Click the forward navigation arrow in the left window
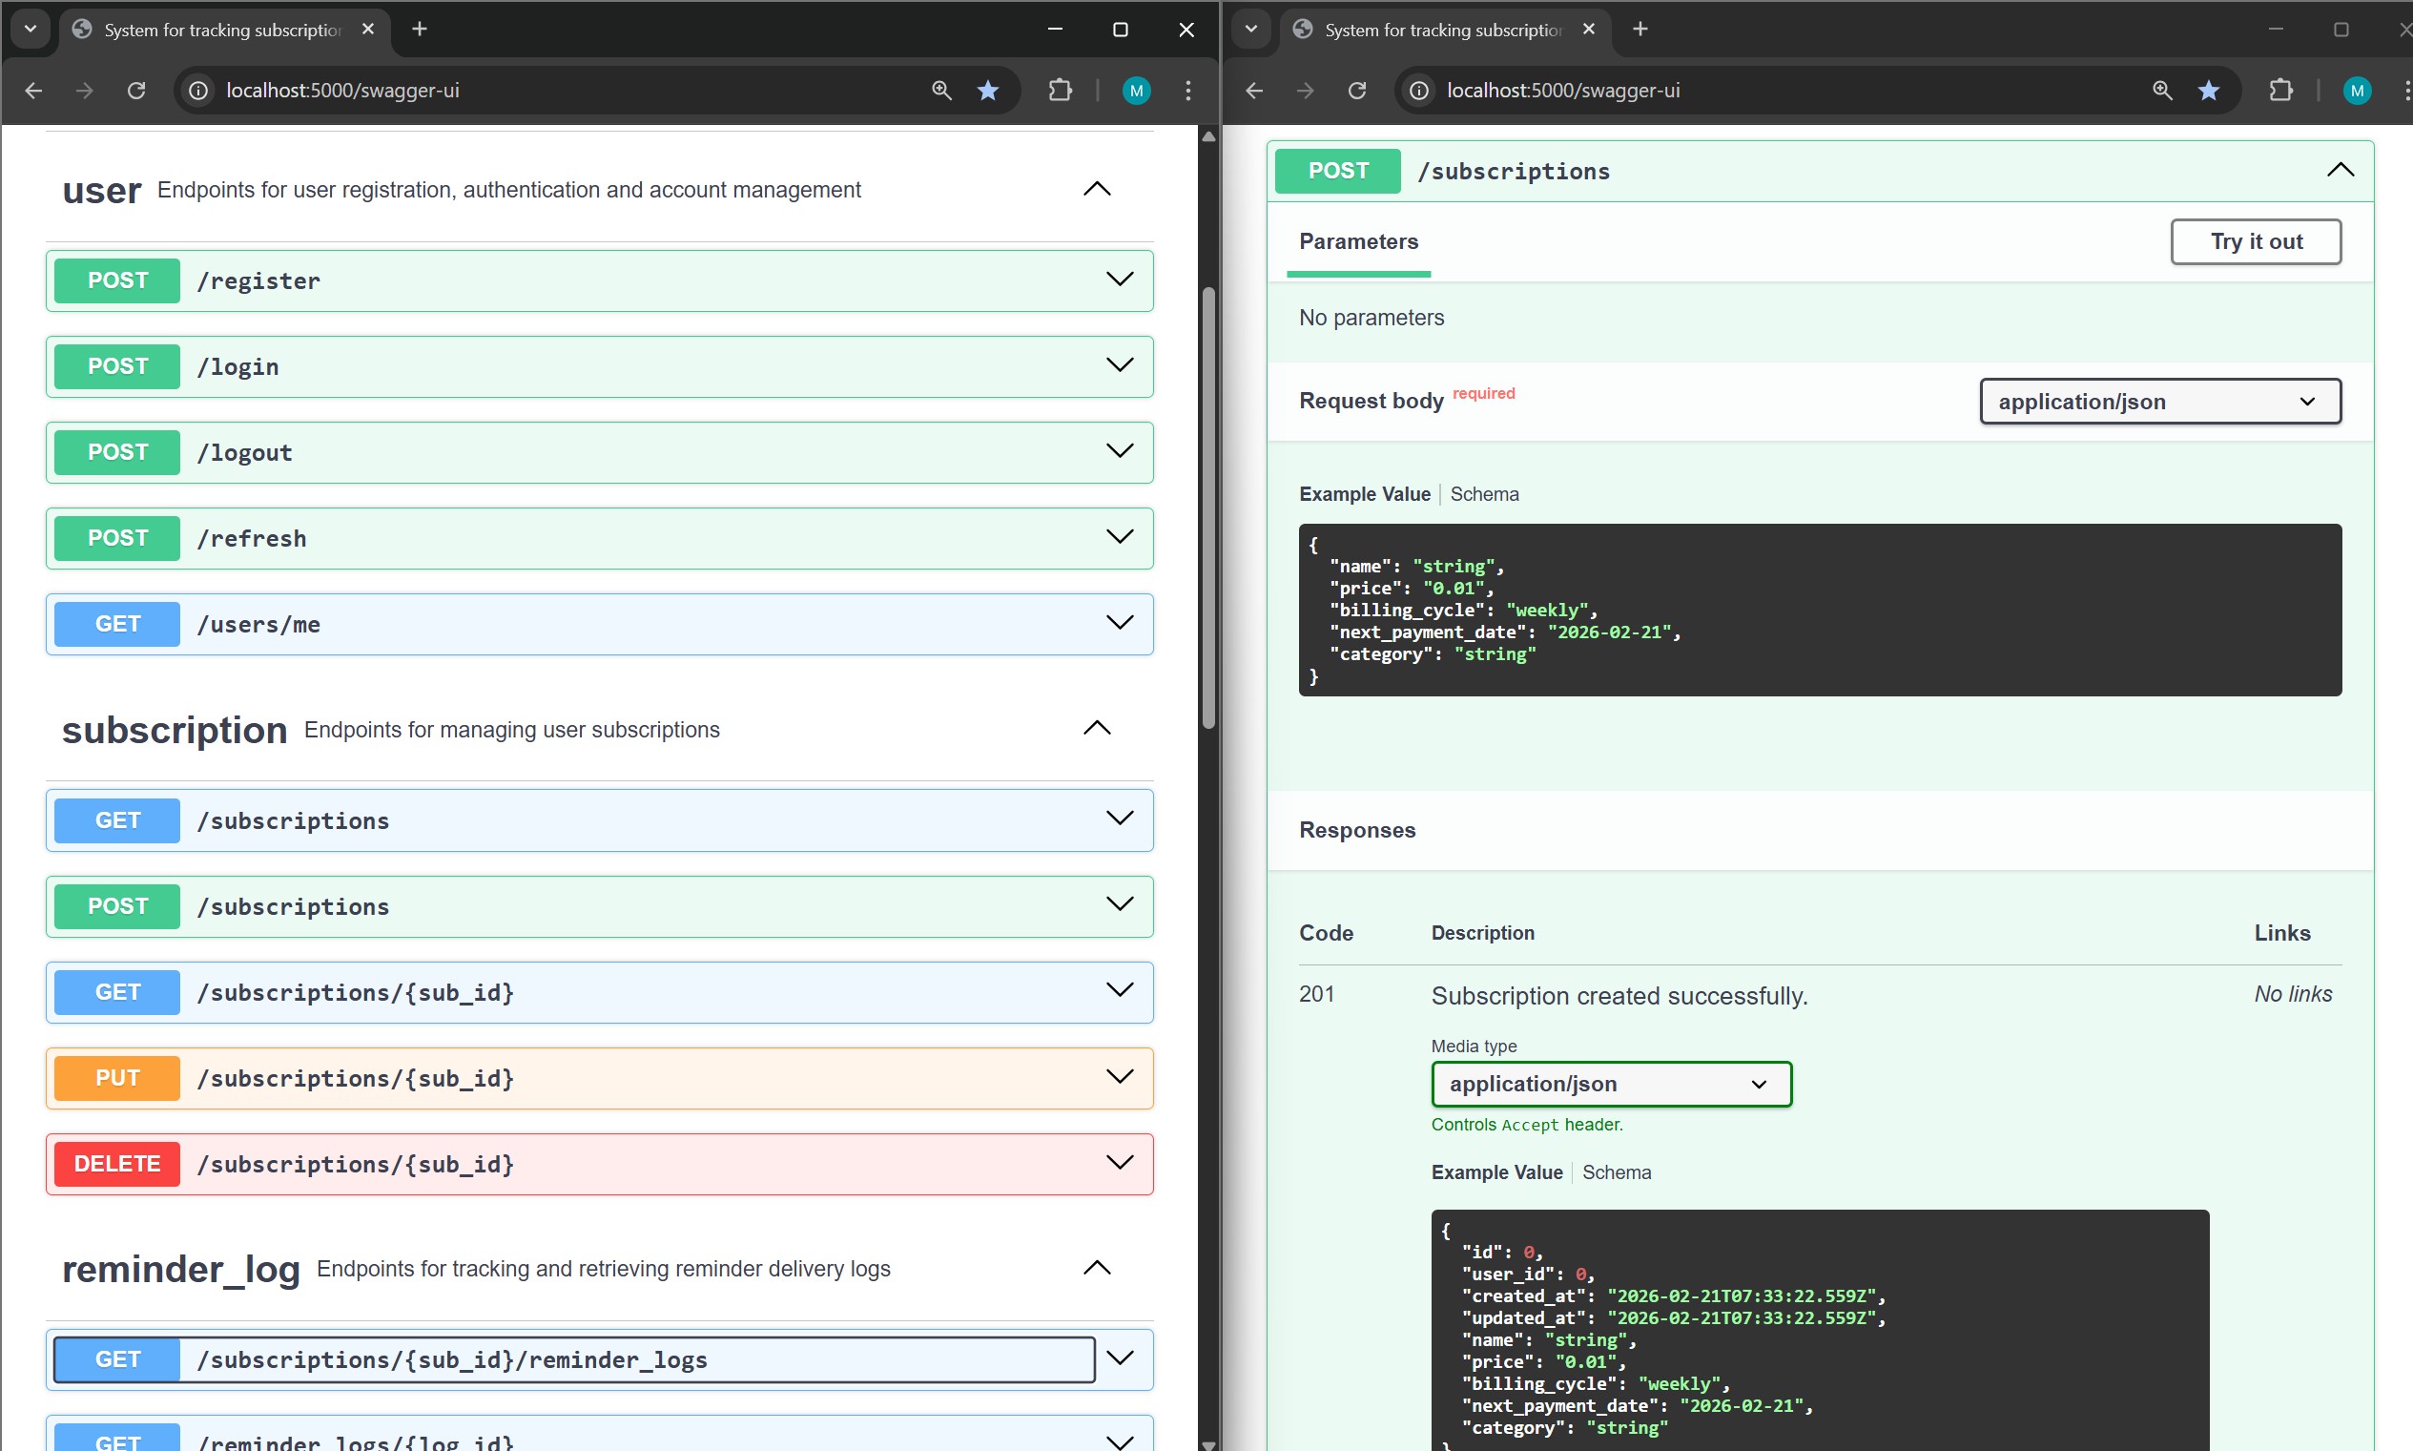Viewport: 2413px width, 1451px height. tap(85, 90)
